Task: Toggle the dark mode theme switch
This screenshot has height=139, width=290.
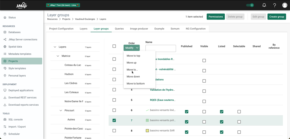Action: 250,5
